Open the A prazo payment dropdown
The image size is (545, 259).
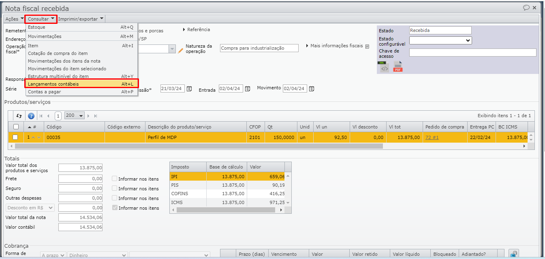click(x=53, y=255)
